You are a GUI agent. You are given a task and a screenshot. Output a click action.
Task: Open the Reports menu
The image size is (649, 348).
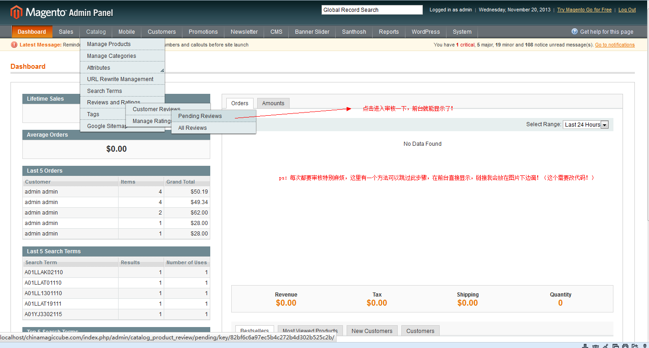(x=389, y=32)
